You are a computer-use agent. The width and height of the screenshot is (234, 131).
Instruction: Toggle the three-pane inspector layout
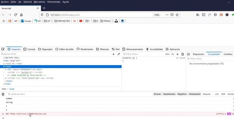tap(188, 54)
